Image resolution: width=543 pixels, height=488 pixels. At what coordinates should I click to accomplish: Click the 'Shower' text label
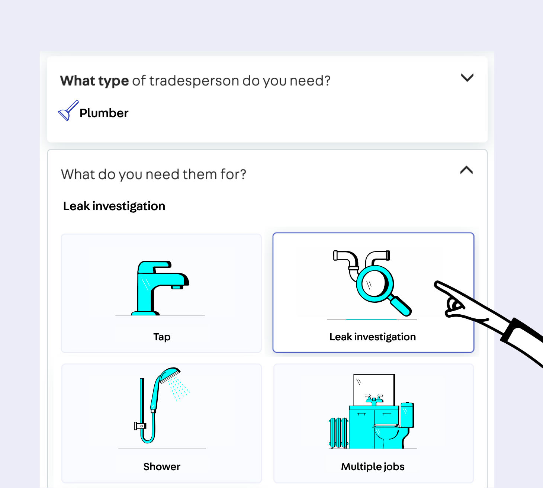[162, 466]
